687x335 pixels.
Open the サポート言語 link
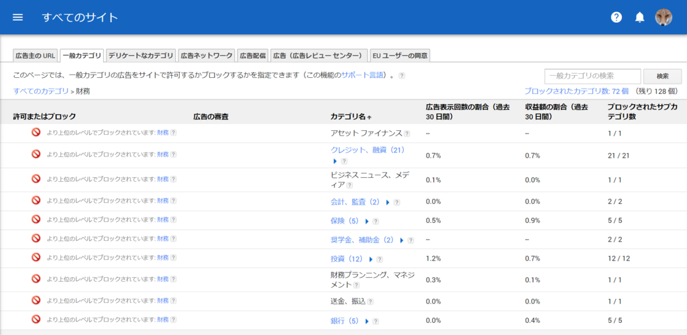point(363,75)
